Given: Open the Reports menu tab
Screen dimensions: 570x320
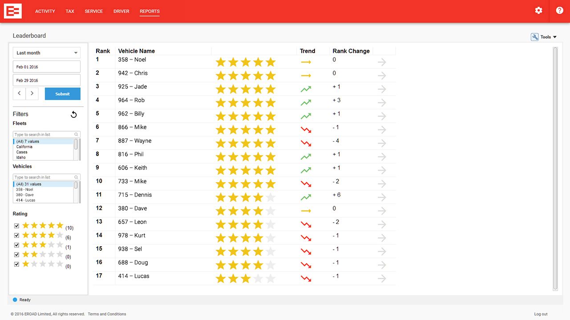Looking at the screenshot, I should [x=150, y=11].
